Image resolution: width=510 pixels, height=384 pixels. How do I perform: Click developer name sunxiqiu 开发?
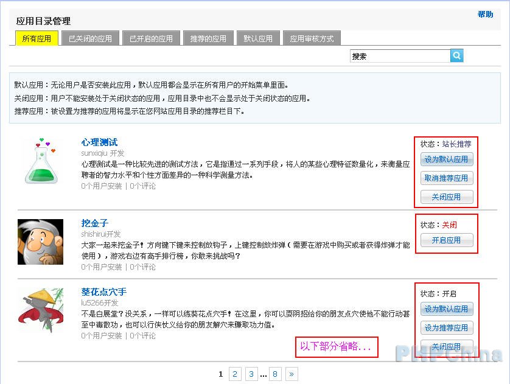pyautogui.click(x=103, y=153)
